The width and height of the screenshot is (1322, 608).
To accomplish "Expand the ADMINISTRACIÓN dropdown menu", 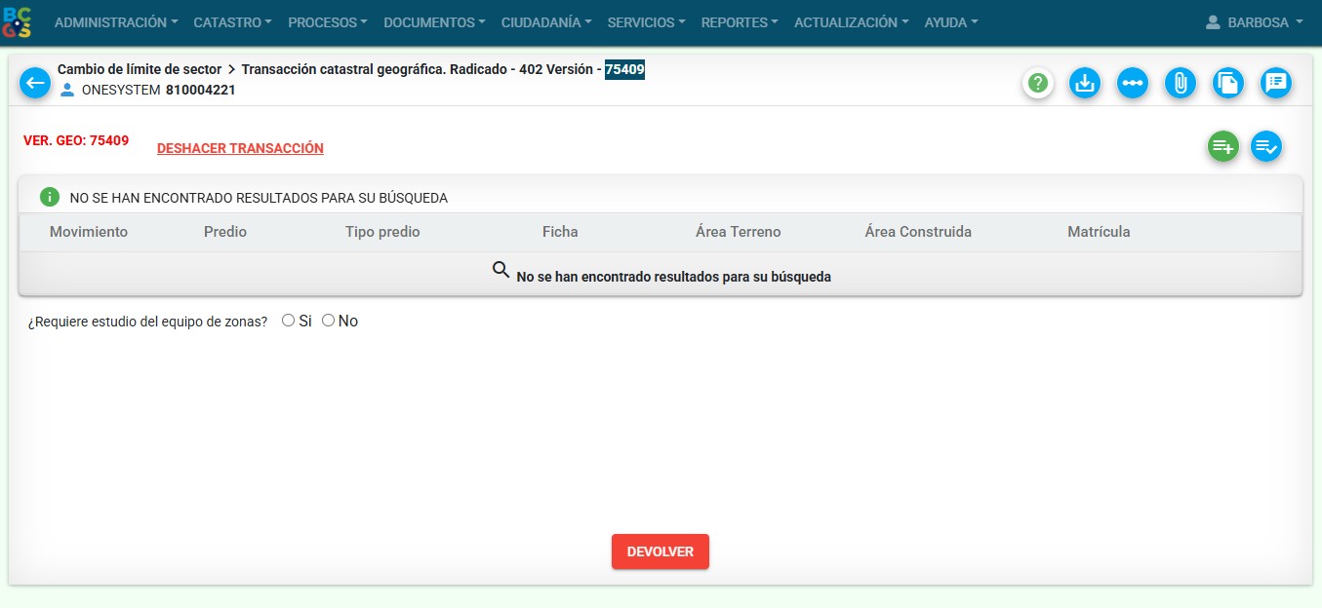I will (x=116, y=22).
